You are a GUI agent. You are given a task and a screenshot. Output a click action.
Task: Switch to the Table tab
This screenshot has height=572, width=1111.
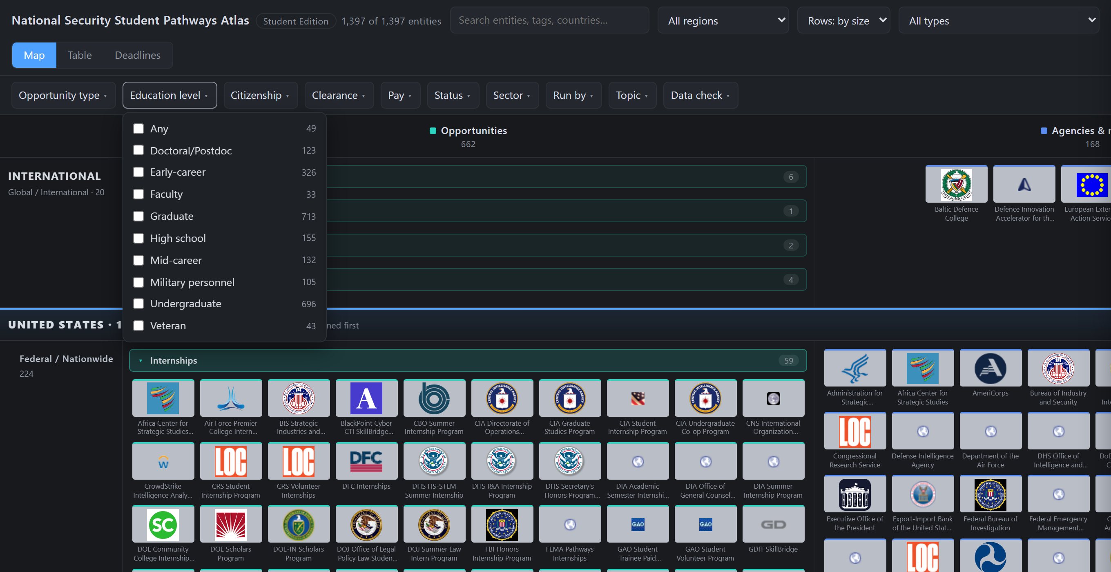click(x=80, y=55)
